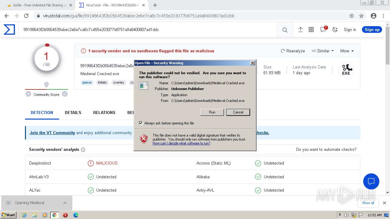The height and width of the screenshot is (219, 390).
Task: Click 'Do you want to automate checks?' text
Action: coord(326,149)
